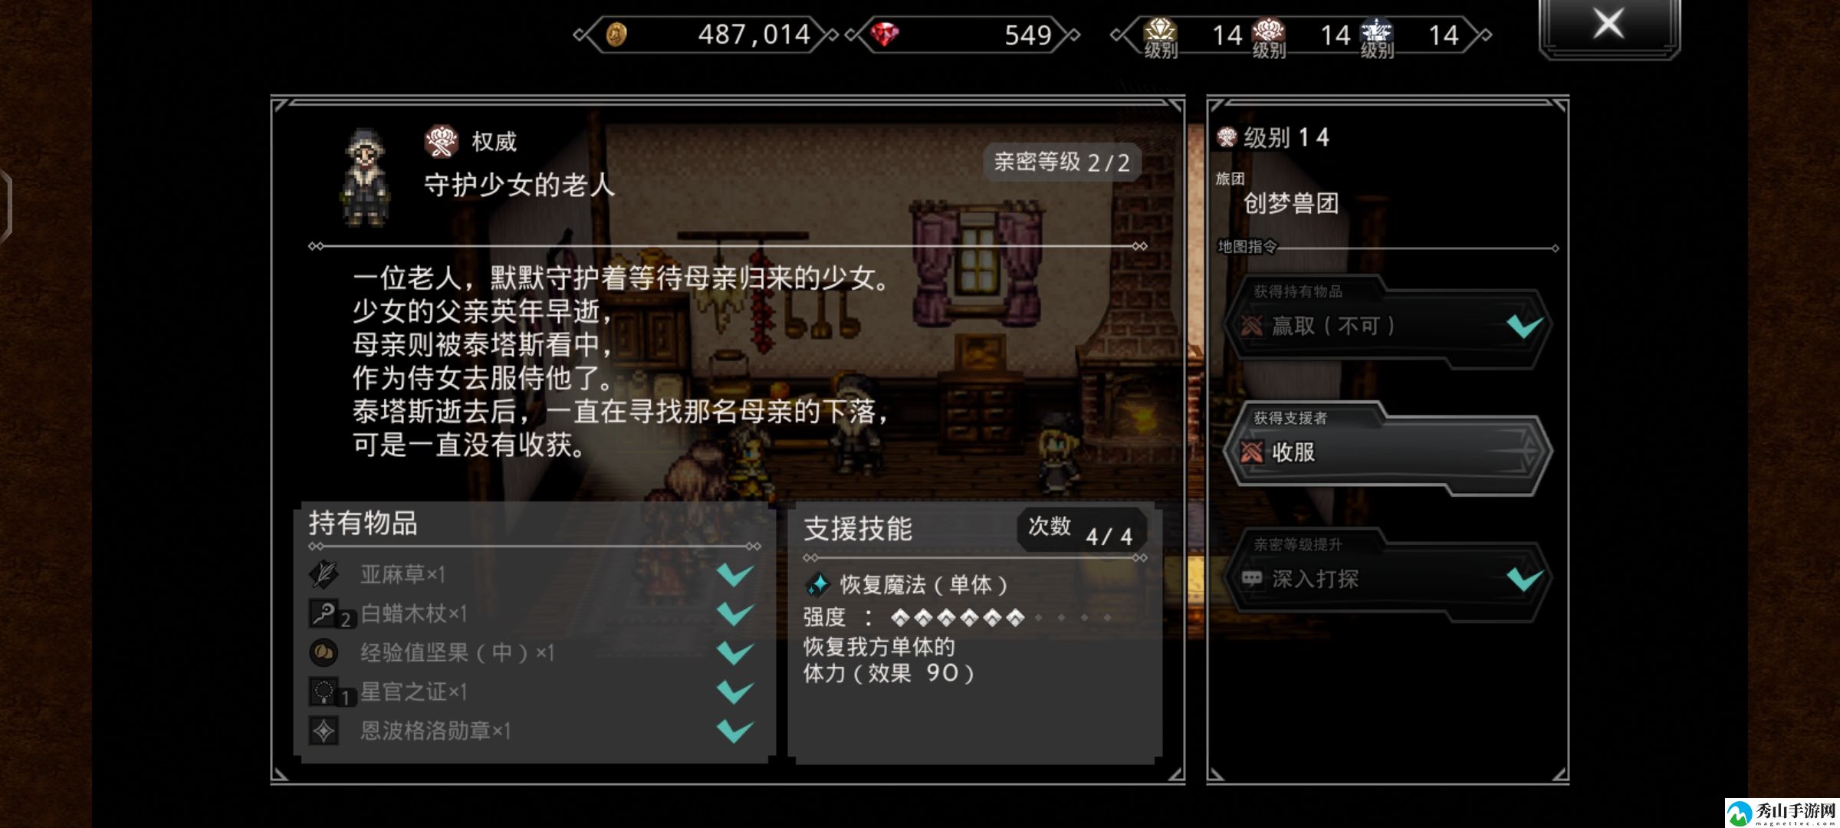Open the 支援技能 support skill header
Screen dimensions: 1840x828
click(858, 529)
